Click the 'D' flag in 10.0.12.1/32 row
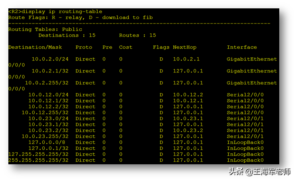 (x=161, y=101)
